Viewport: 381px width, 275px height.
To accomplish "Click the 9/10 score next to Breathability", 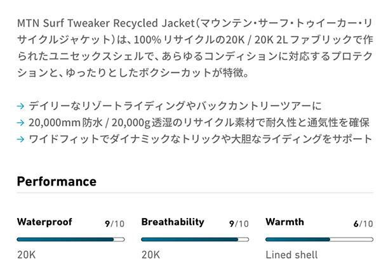I will point(239,224).
